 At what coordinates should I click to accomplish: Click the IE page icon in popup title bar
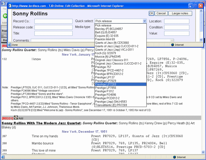pos(10,6)
